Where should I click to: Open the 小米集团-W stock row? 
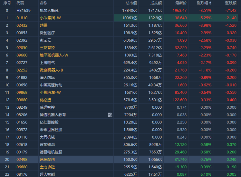(50, 18)
